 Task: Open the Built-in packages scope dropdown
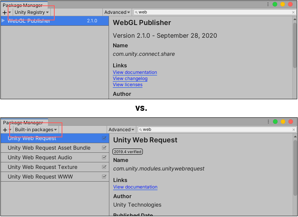point(36,130)
